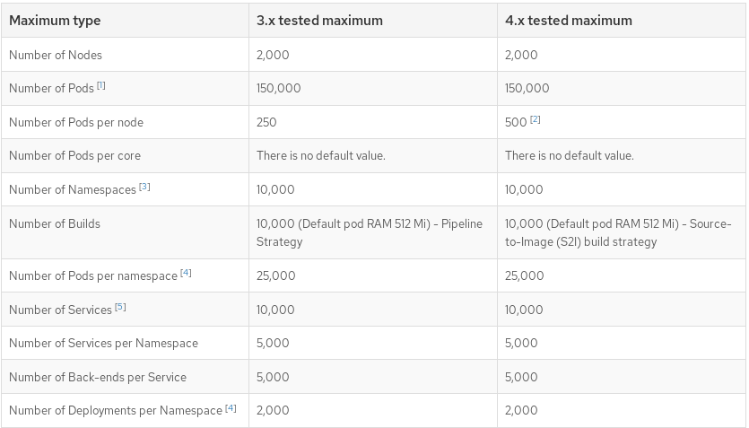Screen dimensions: 749x428
Task: Click the 250 pods per node value
Action: pos(266,122)
